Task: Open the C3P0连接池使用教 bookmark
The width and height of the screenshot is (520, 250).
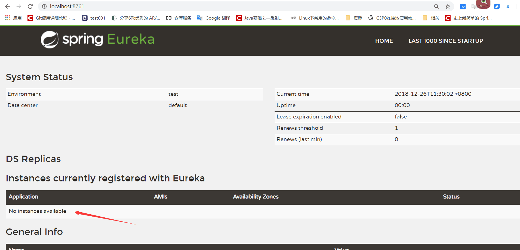Action: click(x=392, y=18)
